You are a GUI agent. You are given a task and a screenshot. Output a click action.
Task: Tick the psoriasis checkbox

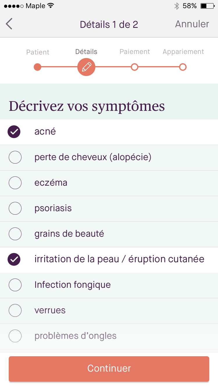tap(15, 208)
